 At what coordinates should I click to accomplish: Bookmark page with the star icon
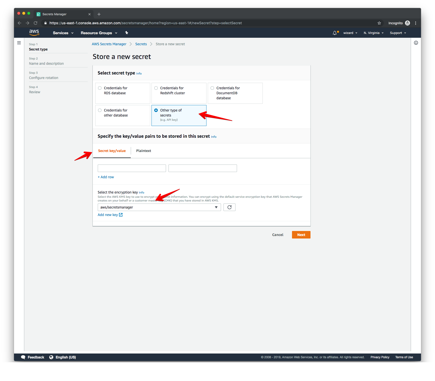click(379, 23)
